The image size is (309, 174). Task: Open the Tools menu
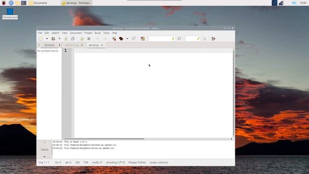tap(106, 33)
